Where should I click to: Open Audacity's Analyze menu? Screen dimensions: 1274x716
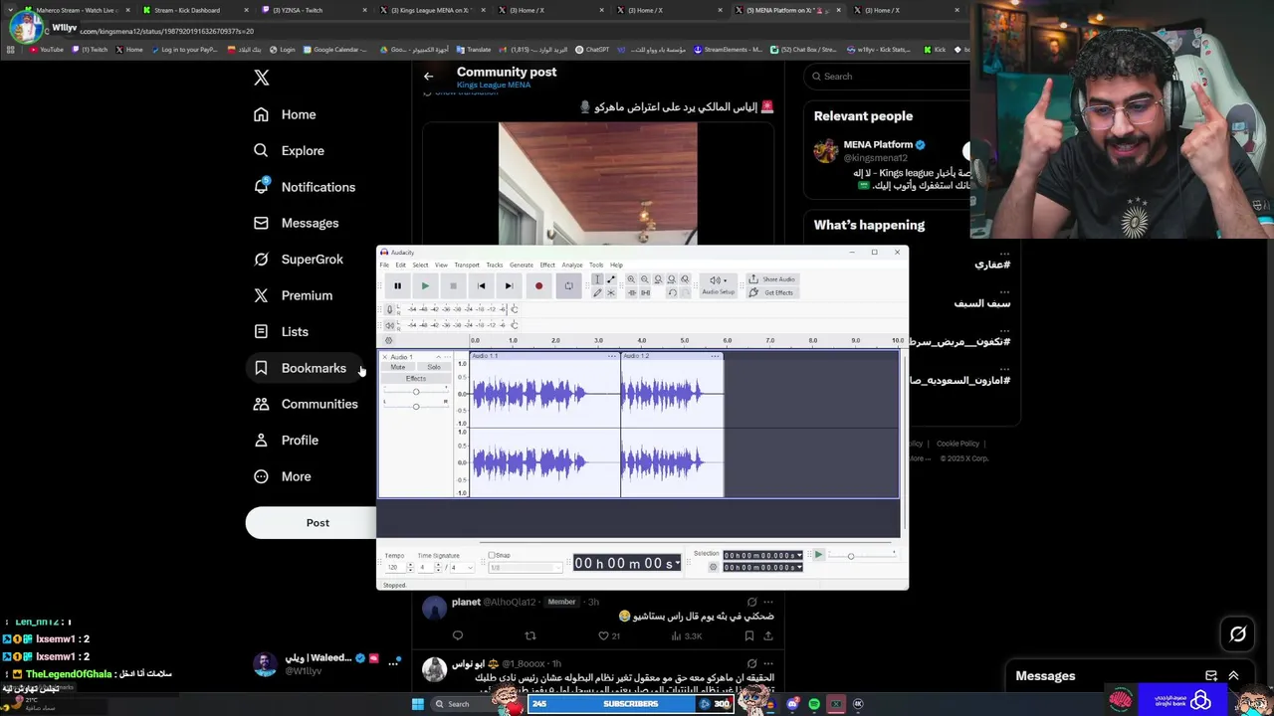572,265
